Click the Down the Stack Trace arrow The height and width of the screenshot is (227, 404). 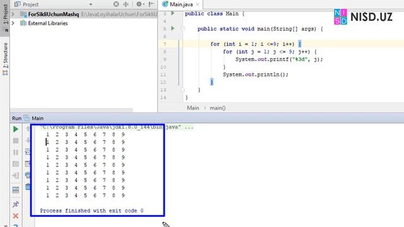(28, 140)
